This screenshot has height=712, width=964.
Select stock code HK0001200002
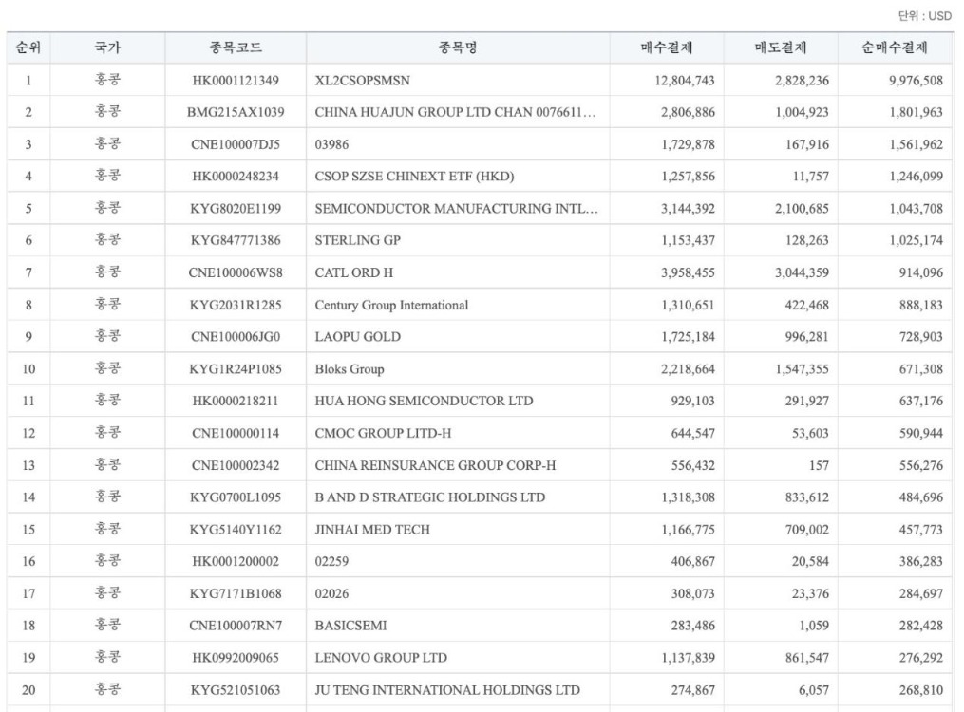(x=236, y=561)
